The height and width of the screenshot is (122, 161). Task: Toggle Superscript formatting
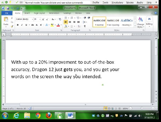(x=41, y=25)
